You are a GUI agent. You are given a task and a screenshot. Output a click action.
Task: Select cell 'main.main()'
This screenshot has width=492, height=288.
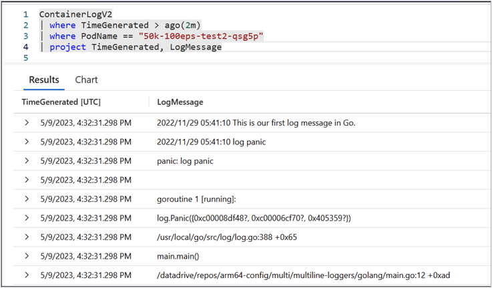point(178,257)
